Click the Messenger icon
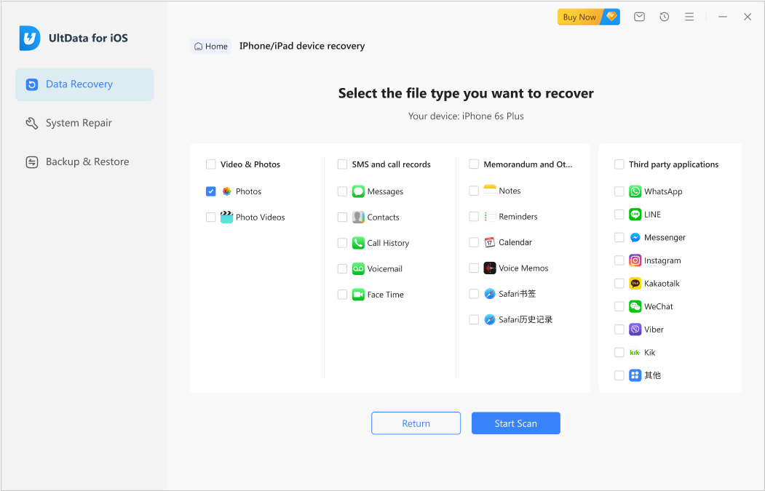 tap(635, 237)
